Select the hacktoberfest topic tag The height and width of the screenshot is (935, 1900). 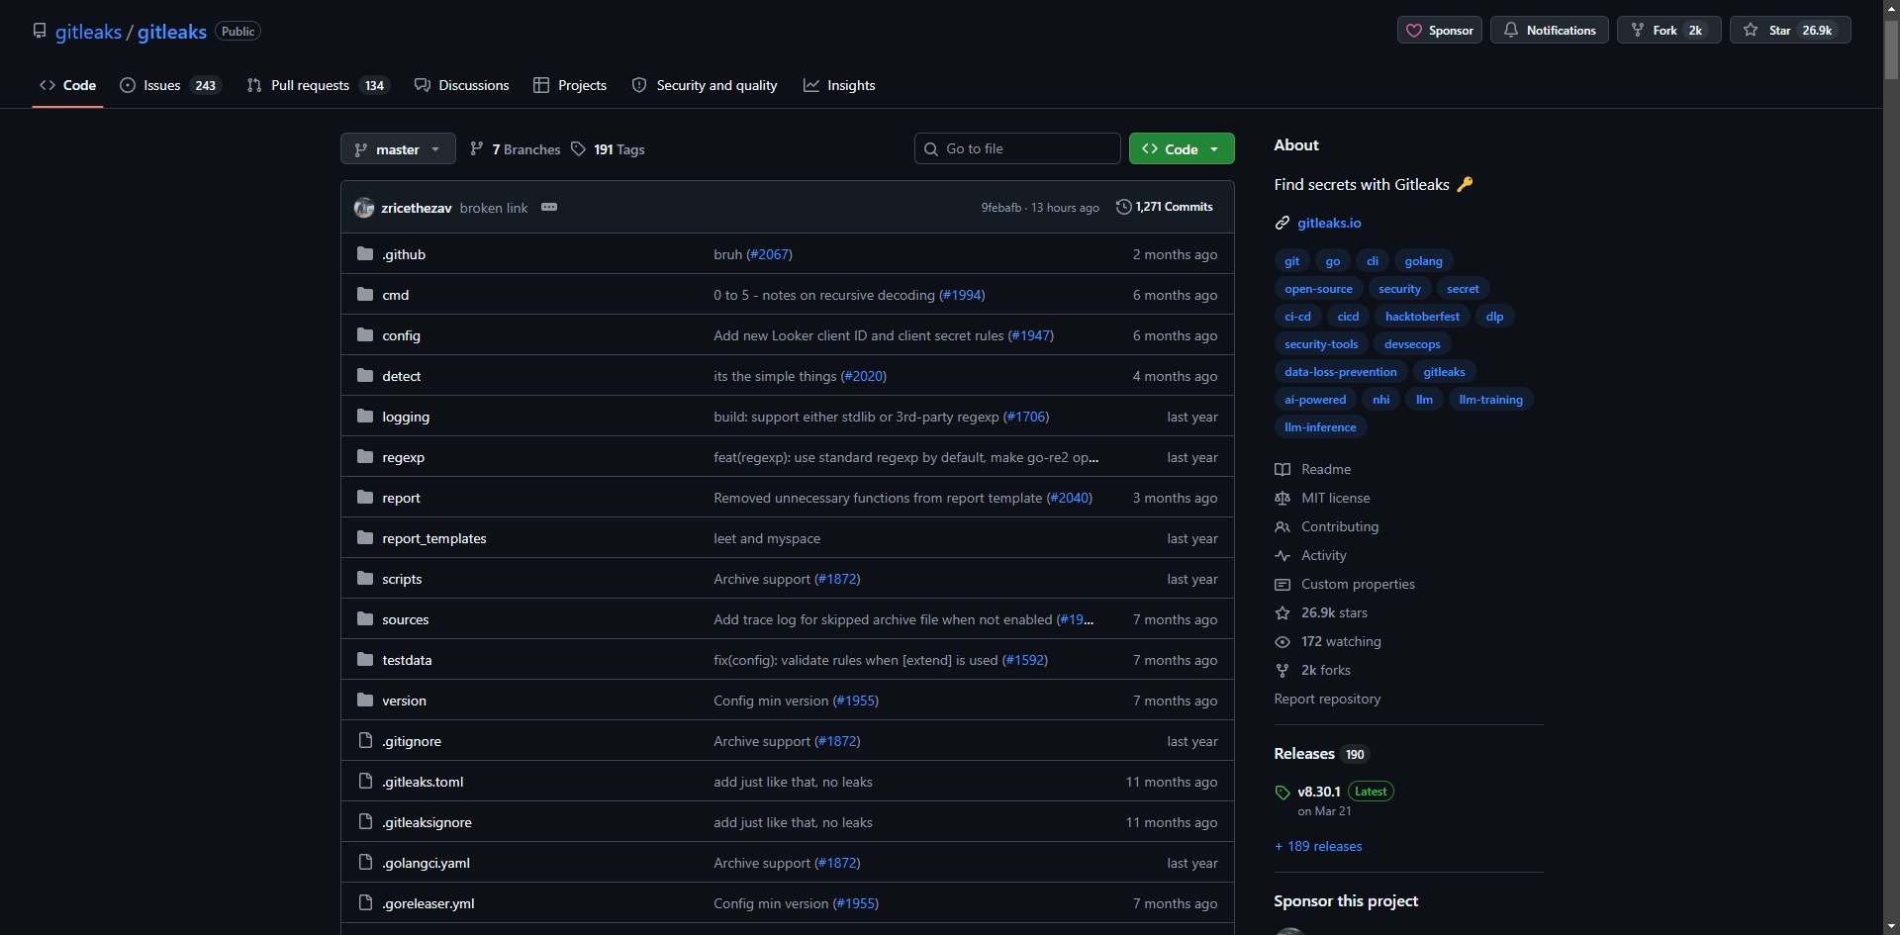[1422, 317]
